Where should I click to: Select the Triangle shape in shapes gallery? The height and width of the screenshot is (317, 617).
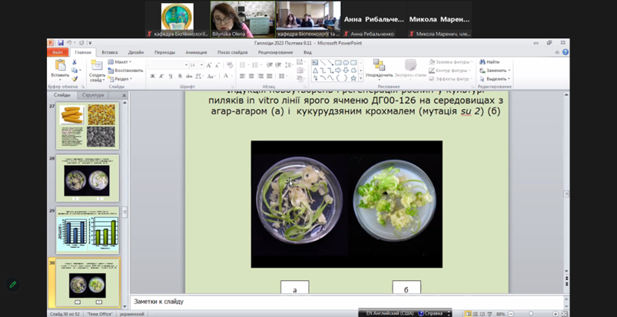315,71
